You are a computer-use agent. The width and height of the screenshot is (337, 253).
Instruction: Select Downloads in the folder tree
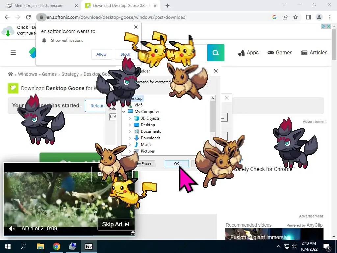(150, 138)
